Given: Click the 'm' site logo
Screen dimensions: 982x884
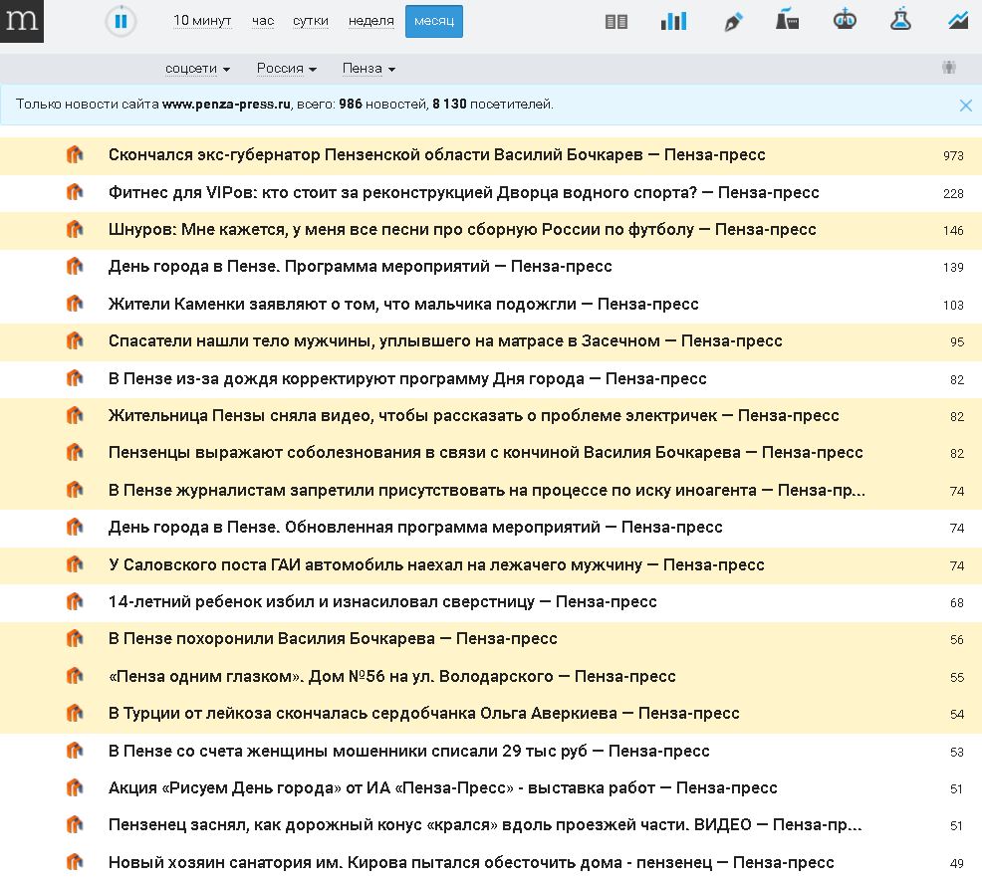Looking at the screenshot, I should (x=21, y=21).
